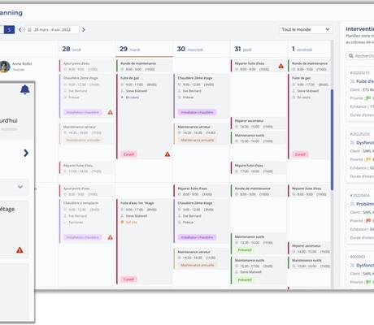Go to the previous week arrow

[20, 29]
